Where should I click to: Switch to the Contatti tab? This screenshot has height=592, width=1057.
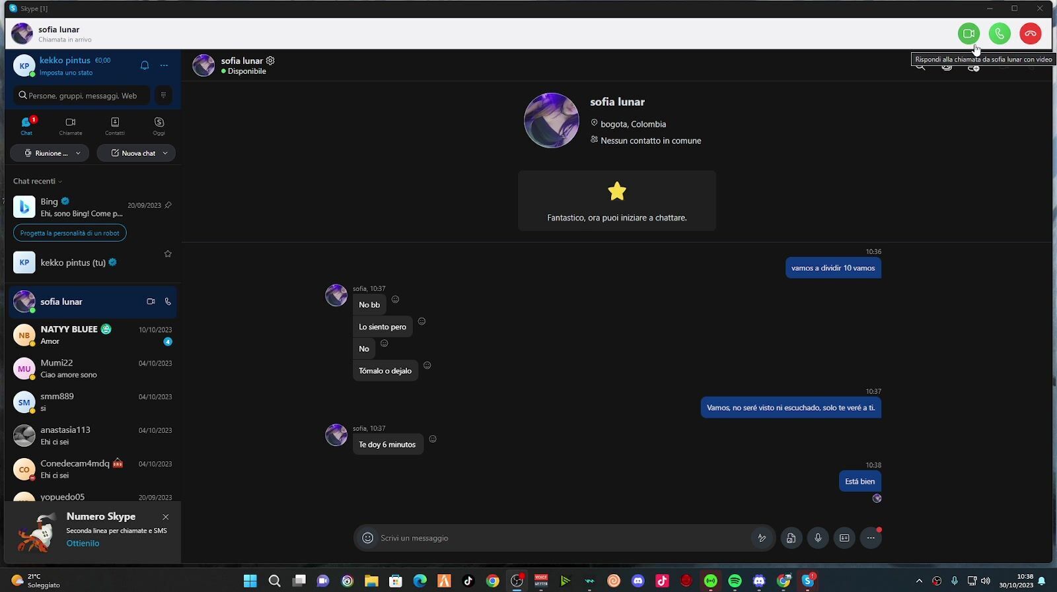[x=115, y=125]
